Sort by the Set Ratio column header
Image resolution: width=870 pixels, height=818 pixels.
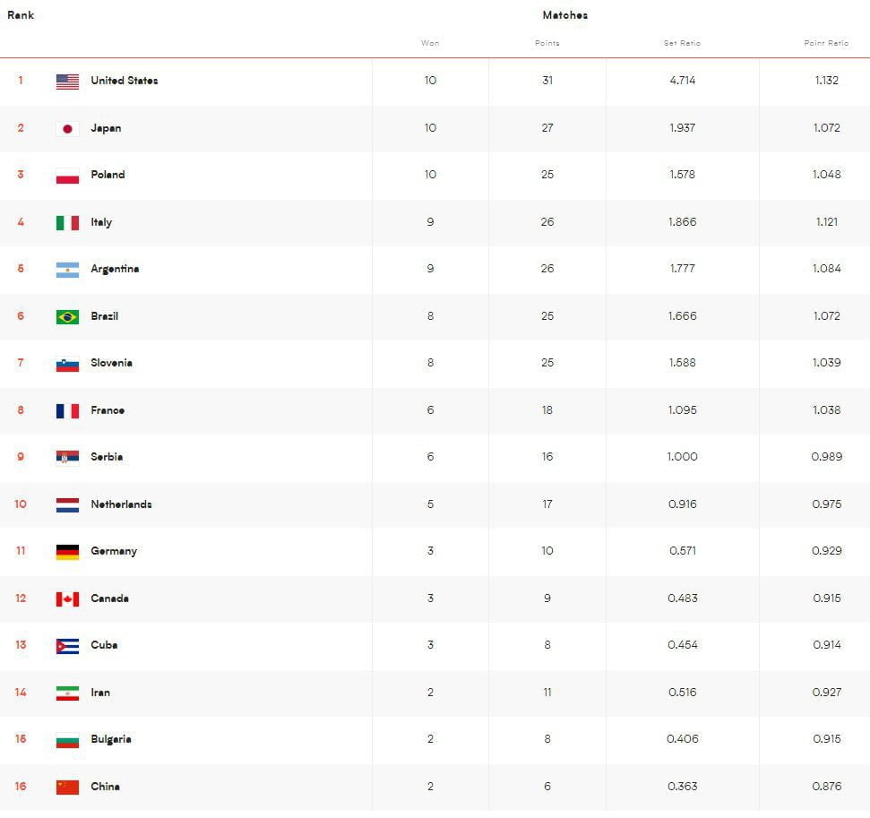[682, 43]
